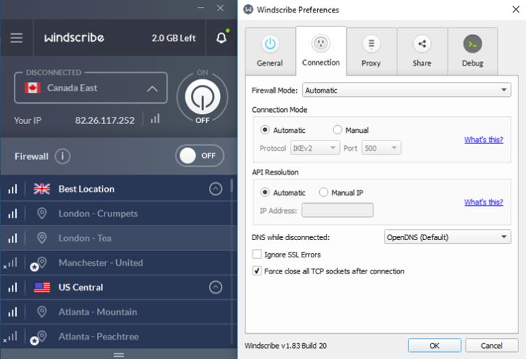
Task: Click OK in Preferences
Action: click(435, 345)
